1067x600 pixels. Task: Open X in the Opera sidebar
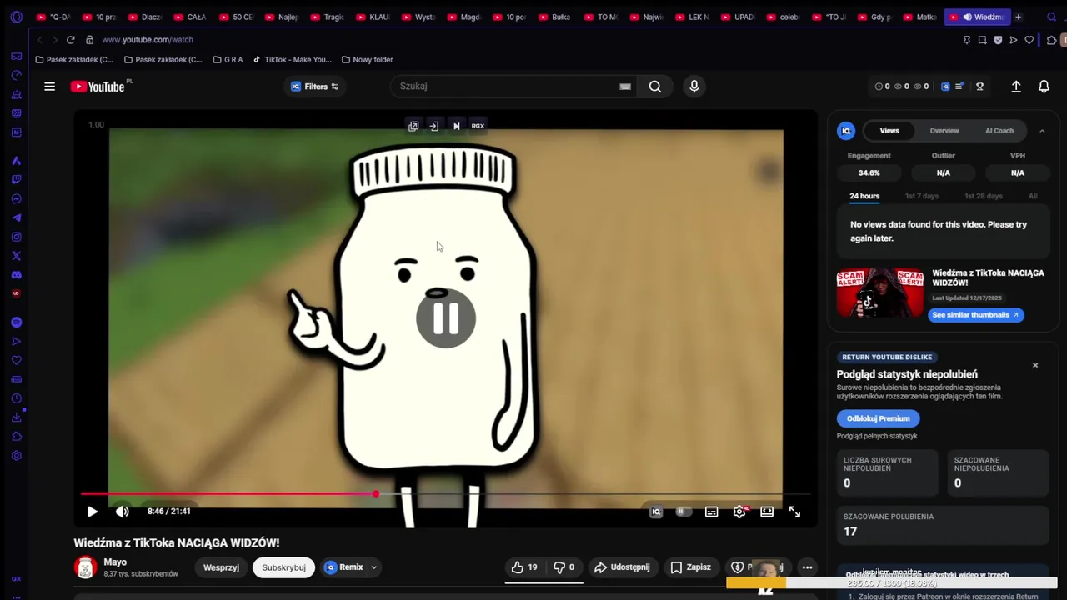[16, 256]
